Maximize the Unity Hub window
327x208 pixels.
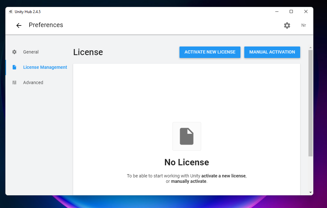[291, 12]
